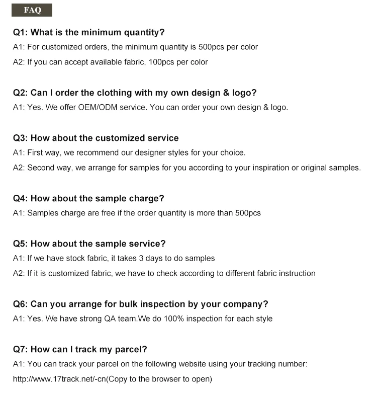Click the answer about free sample charges
This screenshot has height=394, width=377.
point(137,213)
